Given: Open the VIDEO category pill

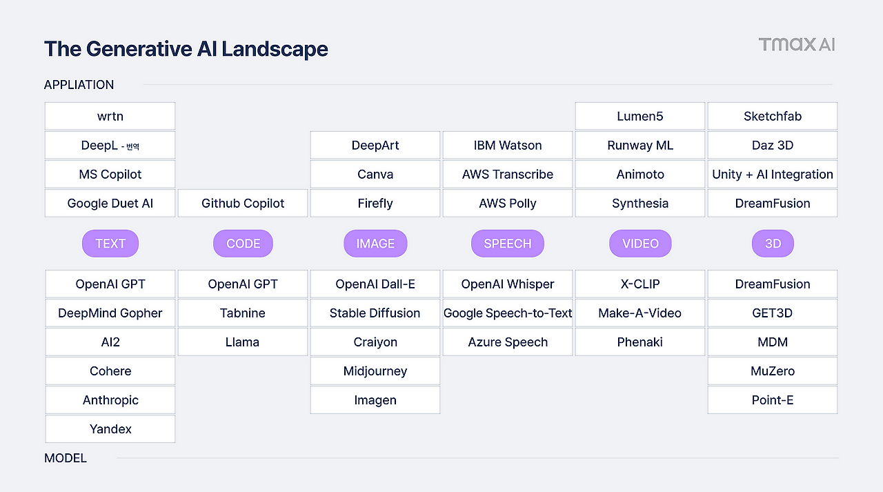Looking at the screenshot, I should (x=640, y=244).
